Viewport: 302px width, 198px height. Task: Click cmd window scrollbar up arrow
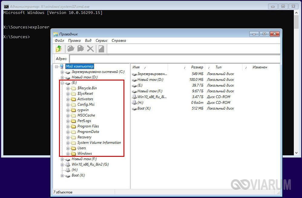pyautogui.click(x=297, y=13)
